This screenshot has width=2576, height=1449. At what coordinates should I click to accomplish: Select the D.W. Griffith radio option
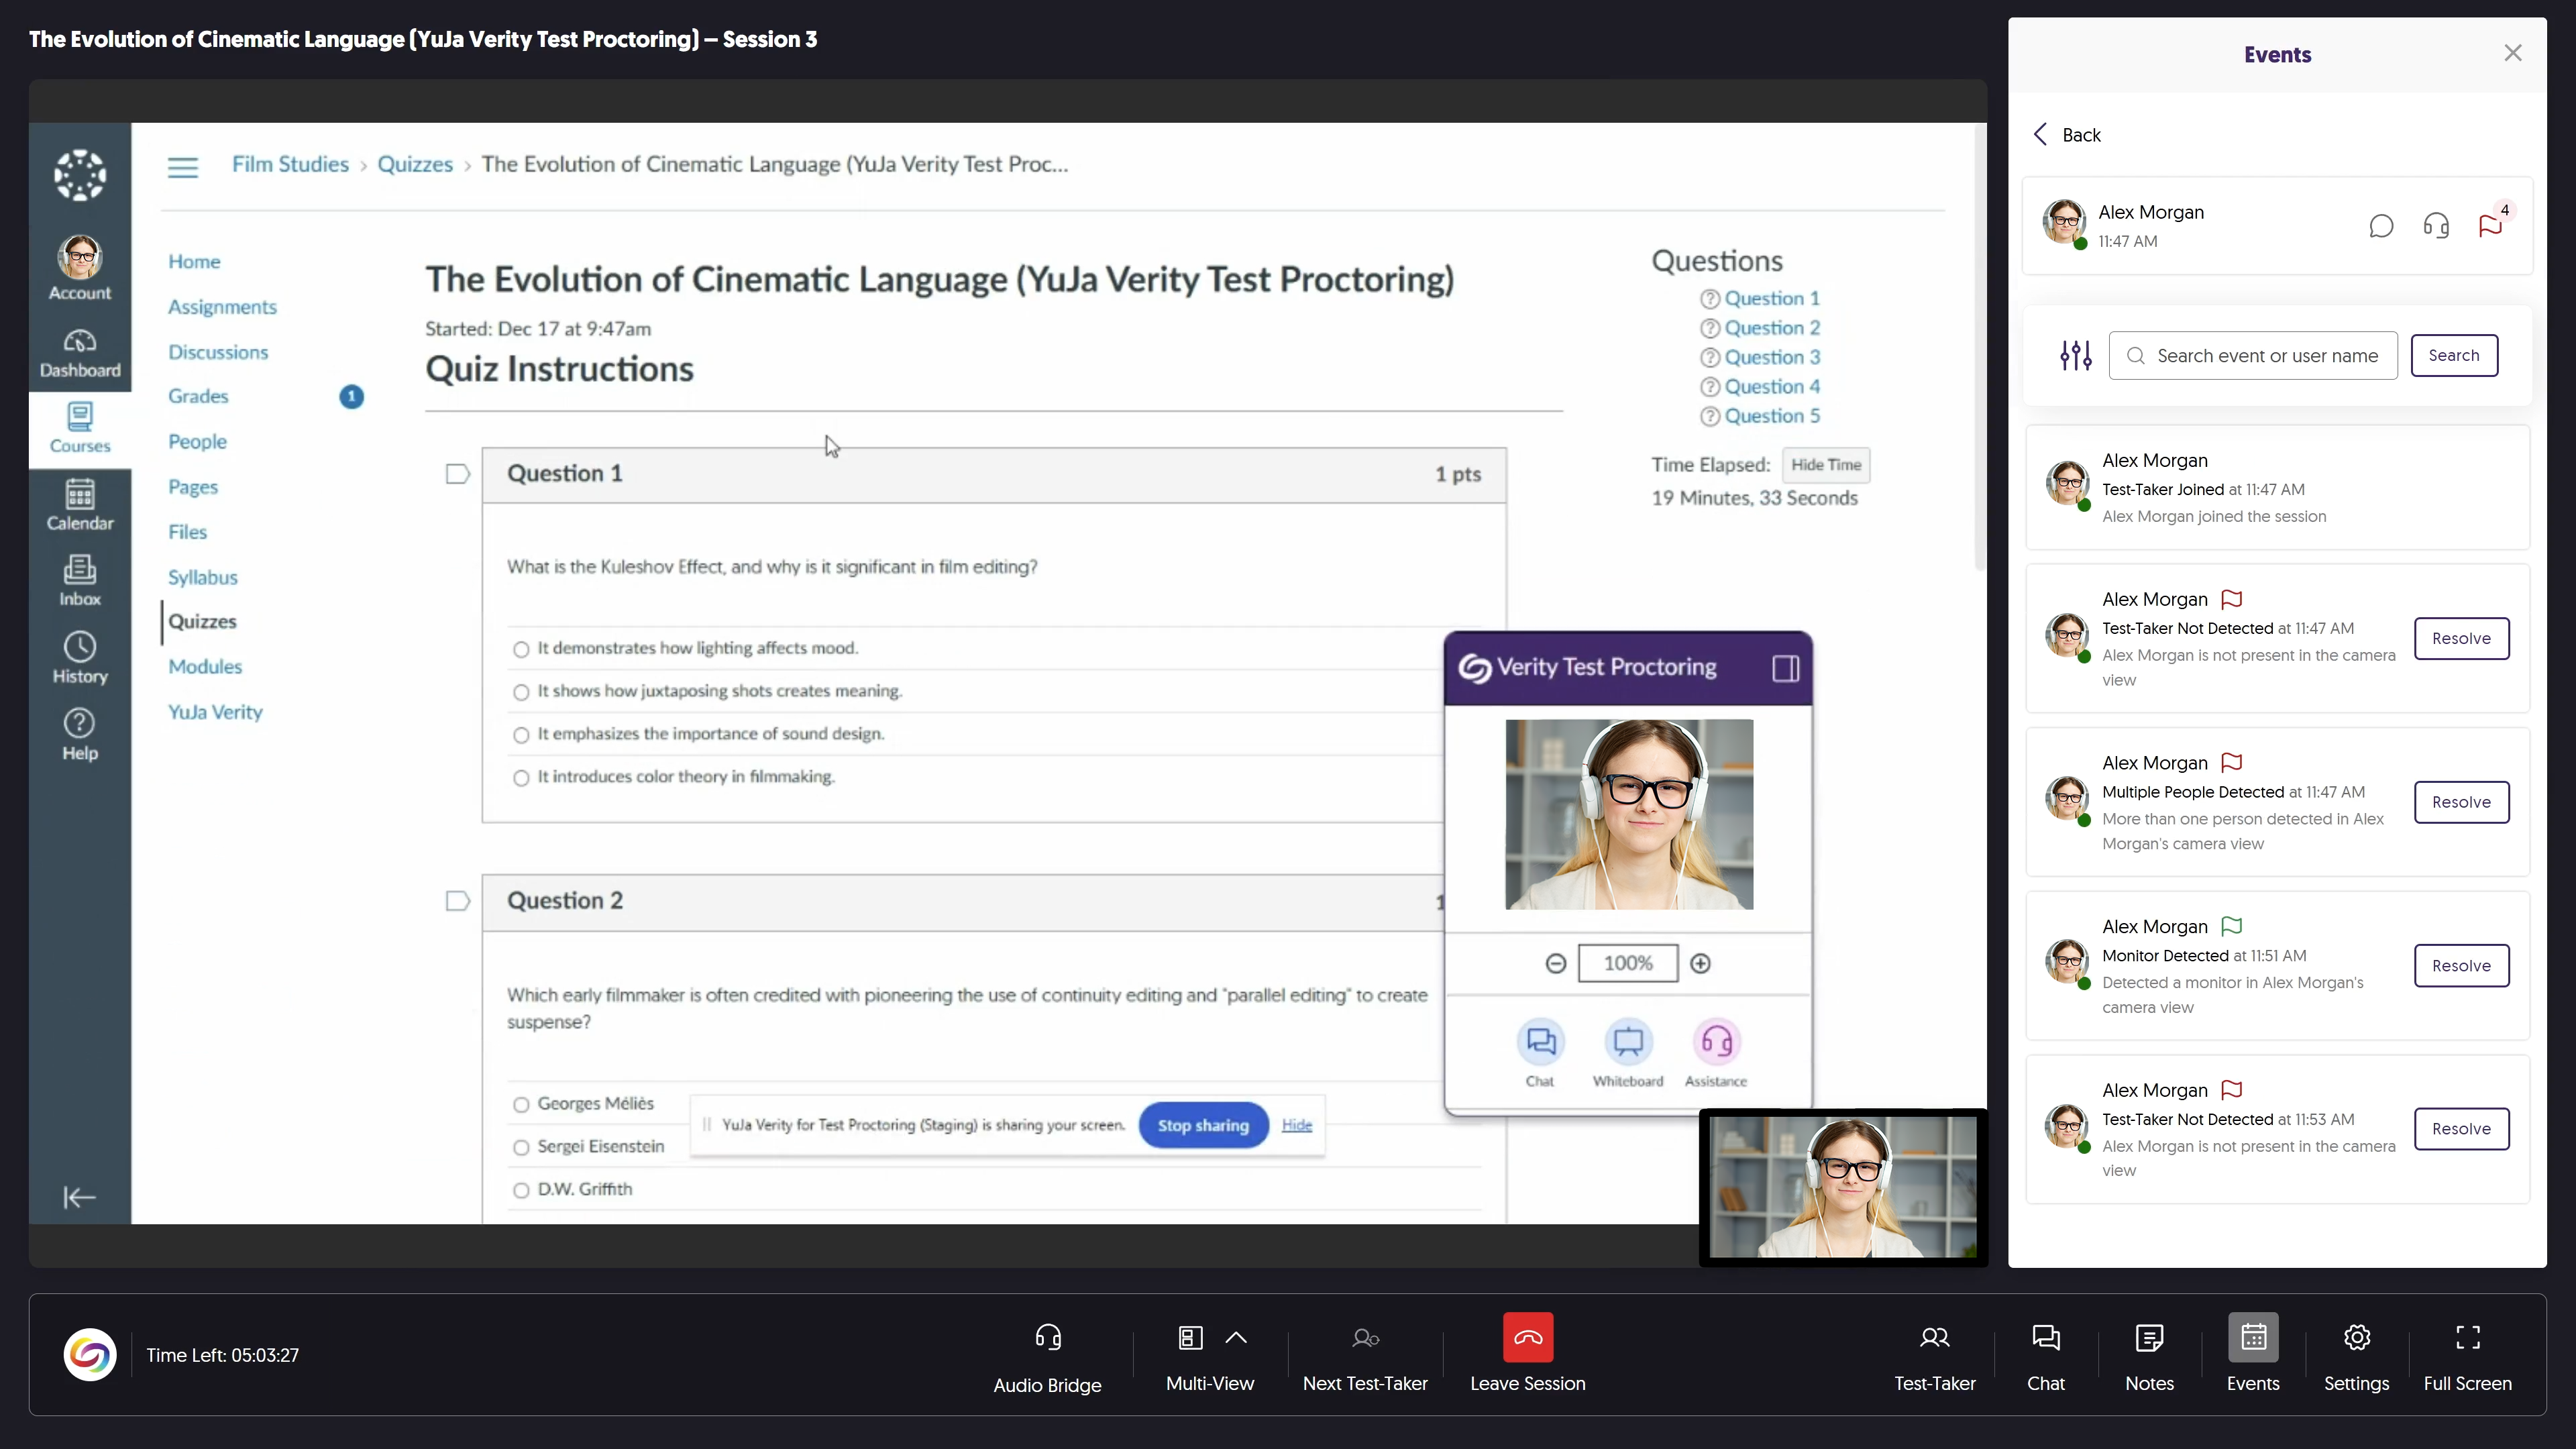click(x=521, y=1190)
